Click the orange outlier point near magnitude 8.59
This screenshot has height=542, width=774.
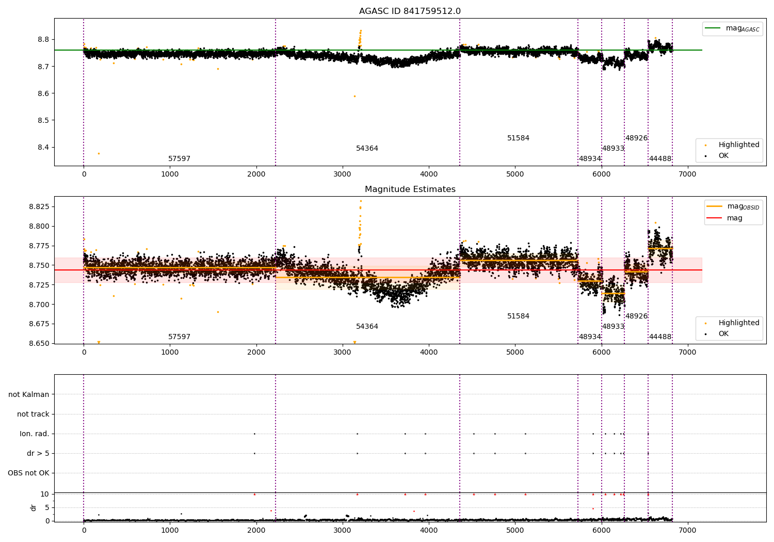(x=354, y=96)
